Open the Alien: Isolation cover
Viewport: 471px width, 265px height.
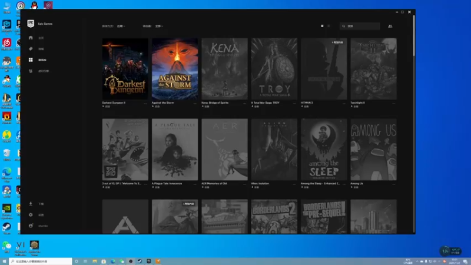click(x=274, y=150)
